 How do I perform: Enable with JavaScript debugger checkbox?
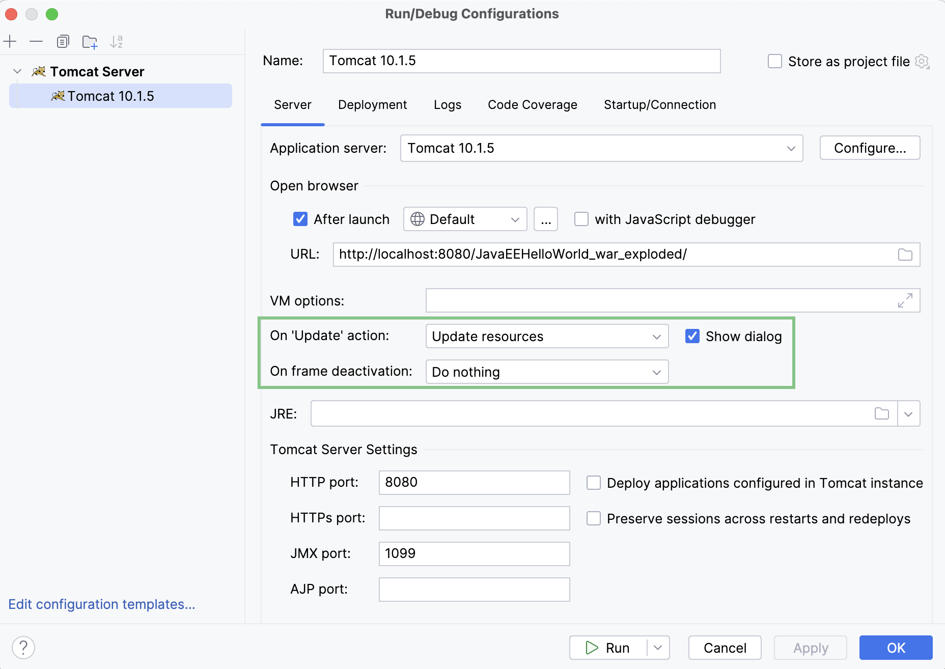click(581, 219)
